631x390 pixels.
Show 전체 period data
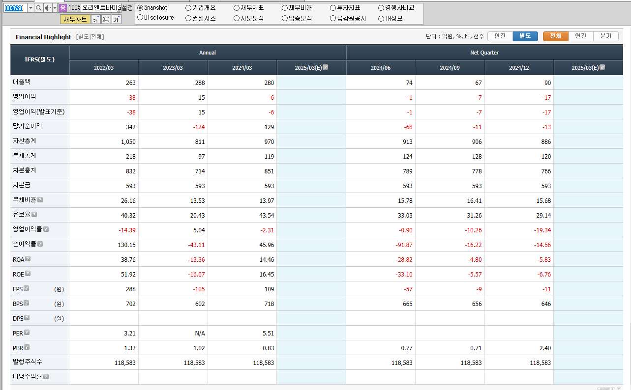[556, 36]
